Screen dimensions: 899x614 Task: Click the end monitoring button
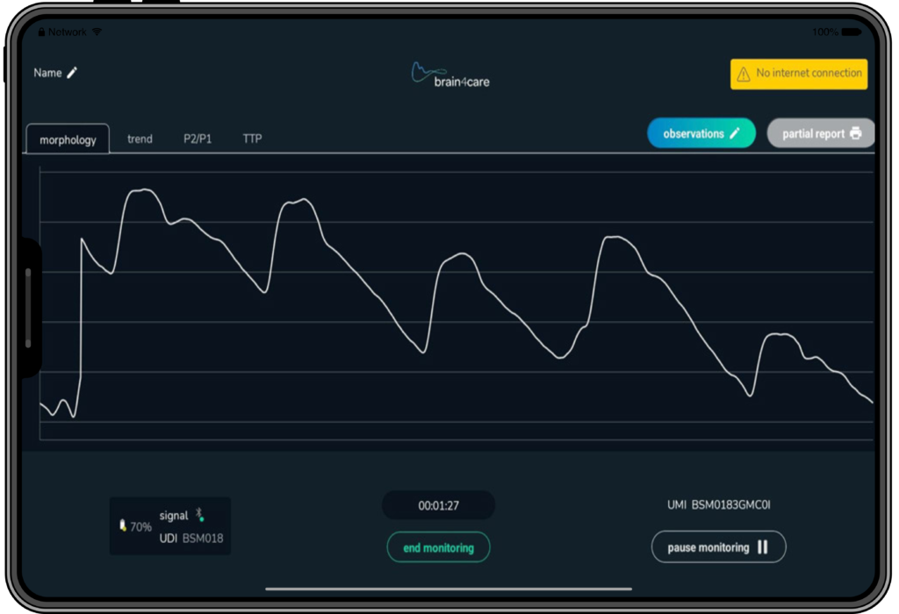(438, 547)
